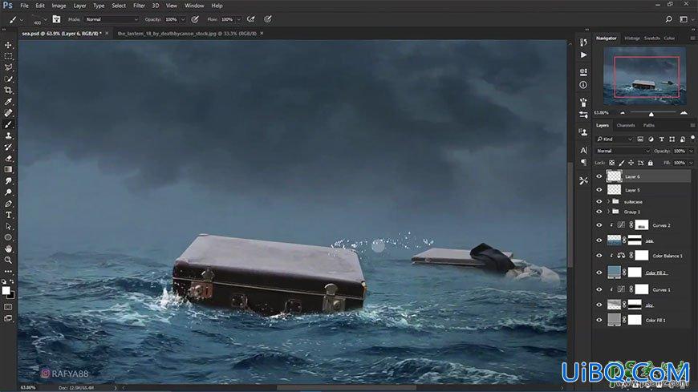This screenshot has width=698, height=392.
Task: Open the Image menu
Action: pyautogui.click(x=59, y=6)
